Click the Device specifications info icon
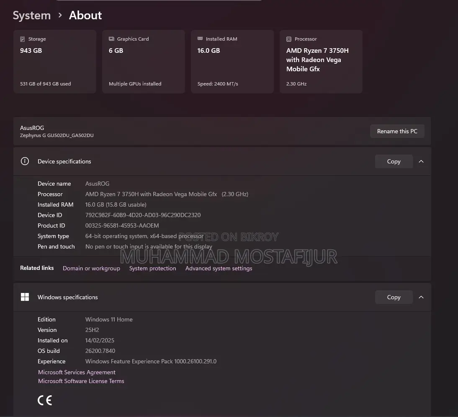Viewport: 458px width, 417px height. tap(25, 161)
